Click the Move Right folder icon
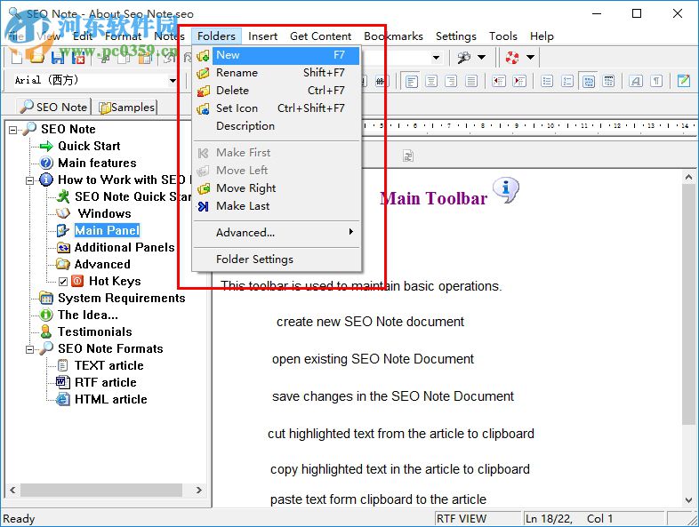Viewport: 699px width, 527px height. coord(204,188)
